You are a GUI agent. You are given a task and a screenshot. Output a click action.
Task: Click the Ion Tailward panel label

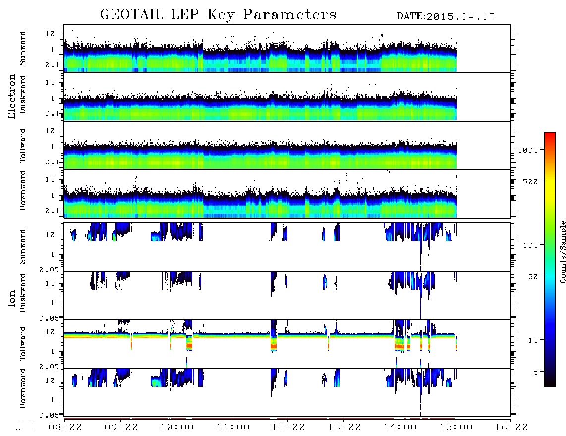click(x=23, y=344)
